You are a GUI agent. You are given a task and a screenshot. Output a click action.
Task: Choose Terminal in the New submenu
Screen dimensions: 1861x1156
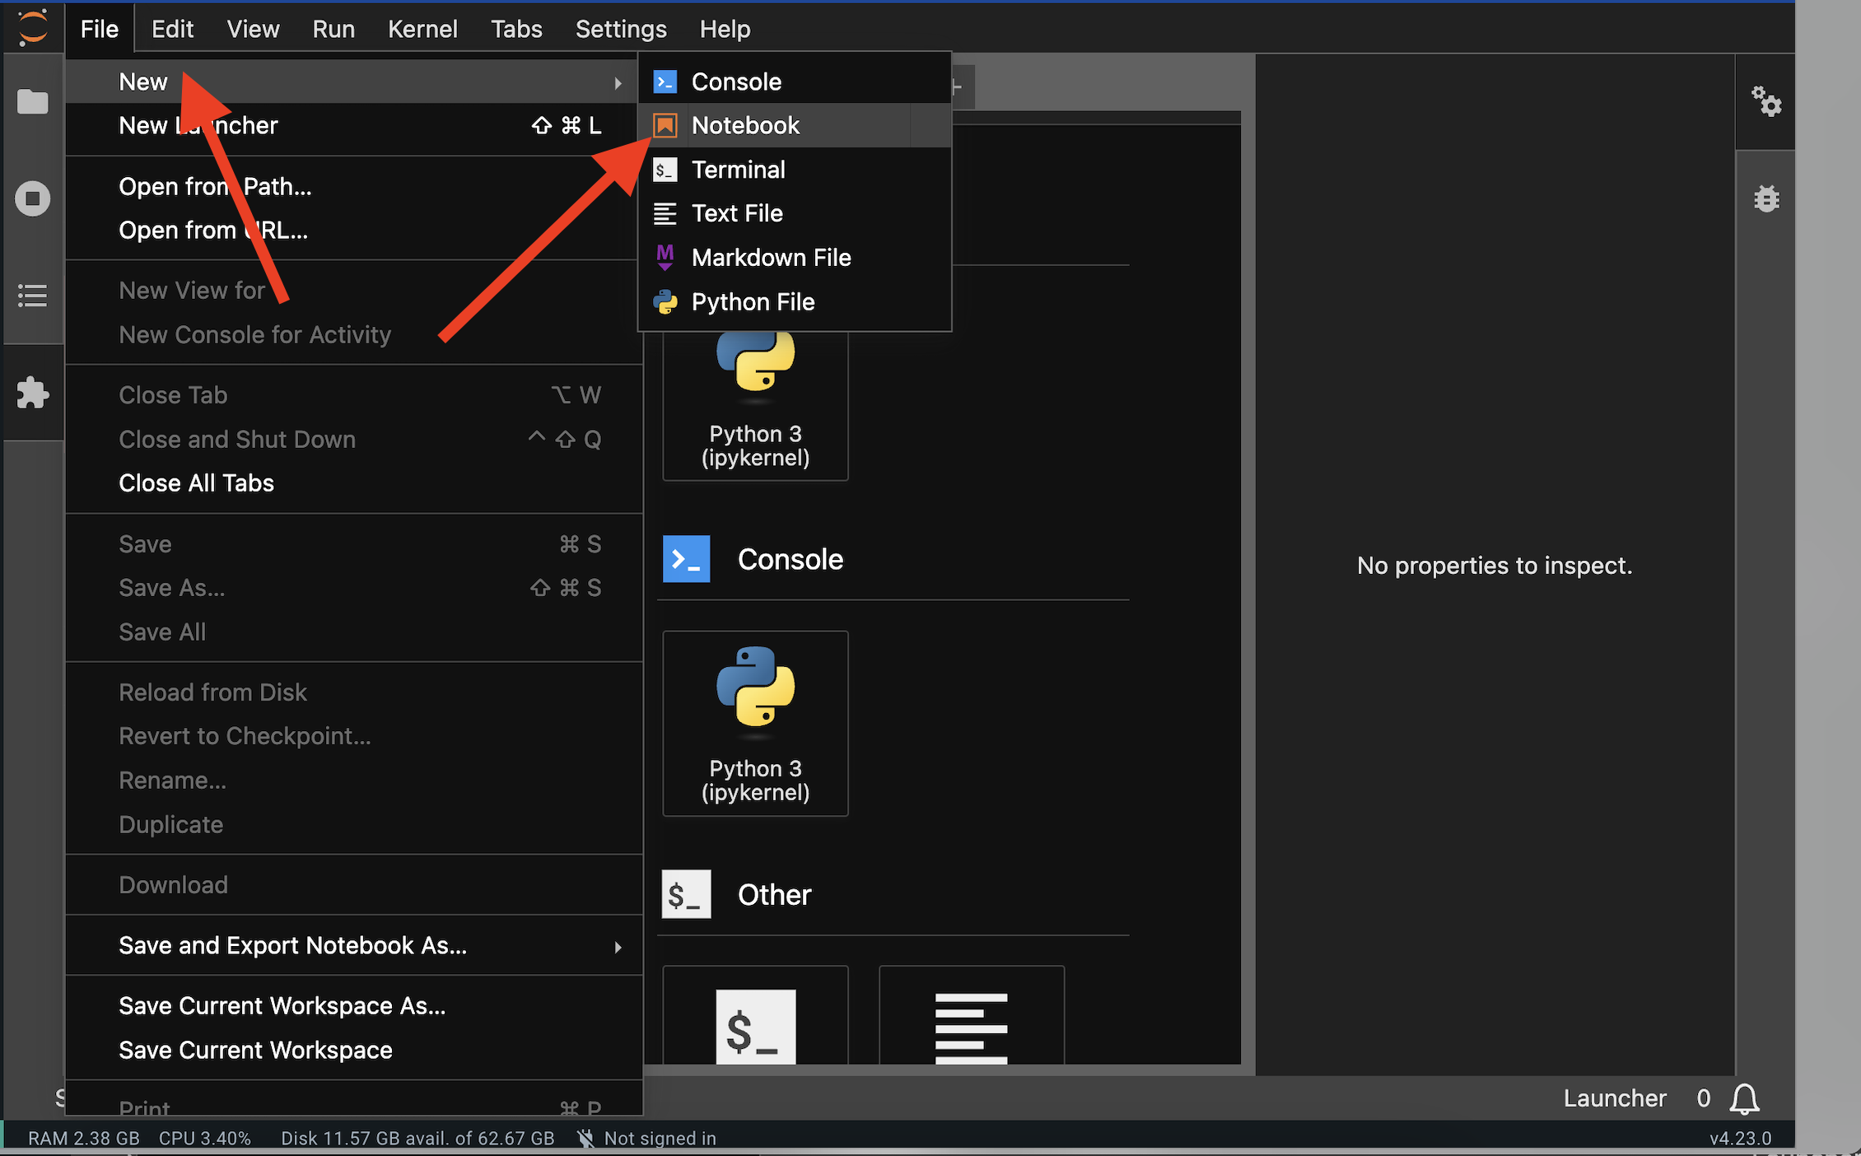point(738,170)
